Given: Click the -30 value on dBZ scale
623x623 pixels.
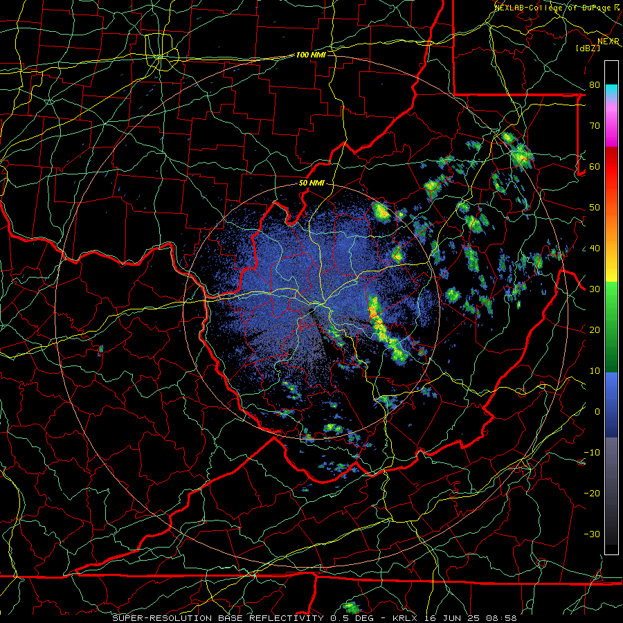Looking at the screenshot, I should point(592,534).
